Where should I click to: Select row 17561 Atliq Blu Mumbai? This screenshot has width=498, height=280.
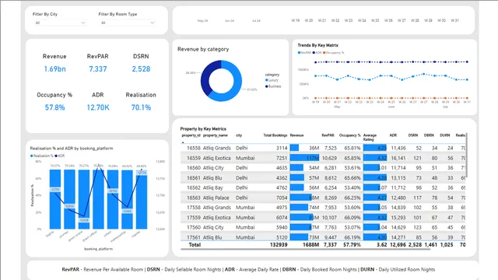coord(323,236)
